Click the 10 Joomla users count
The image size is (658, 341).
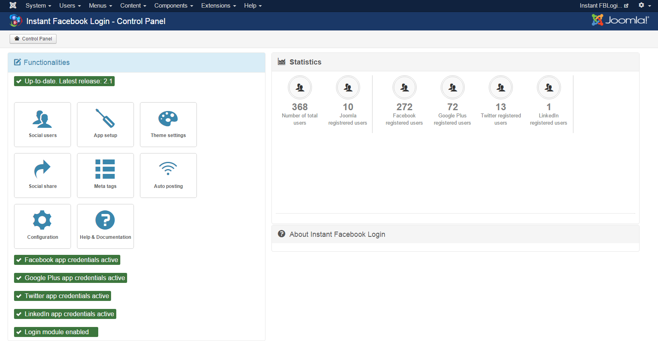(x=348, y=107)
